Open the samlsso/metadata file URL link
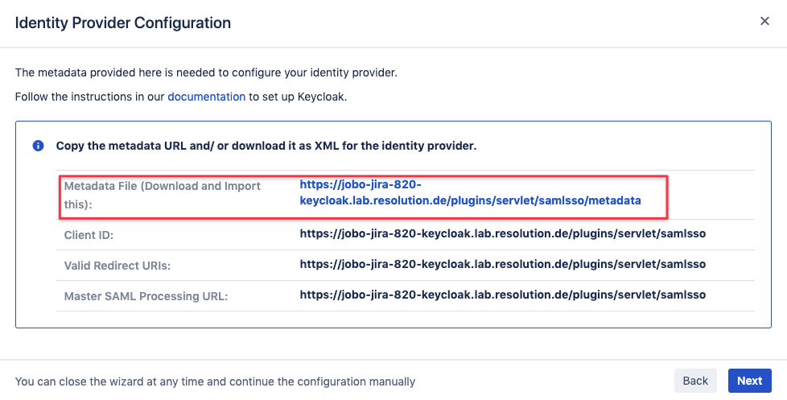787x400 pixels. 470,192
